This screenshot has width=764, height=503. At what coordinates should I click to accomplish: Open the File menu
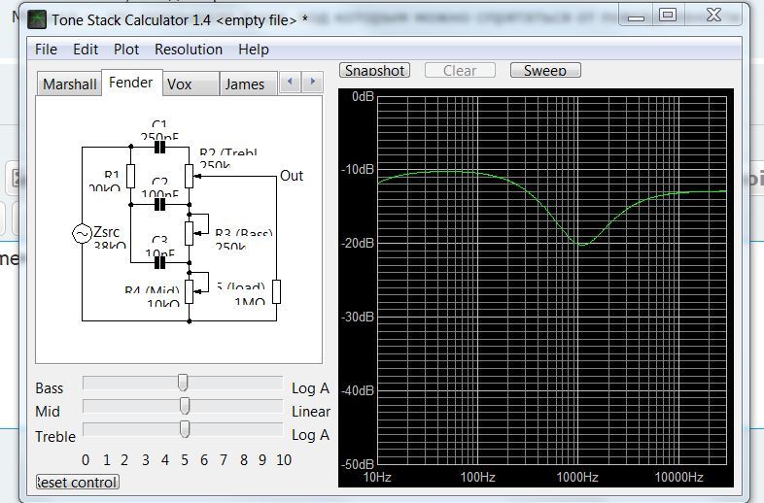(46, 50)
